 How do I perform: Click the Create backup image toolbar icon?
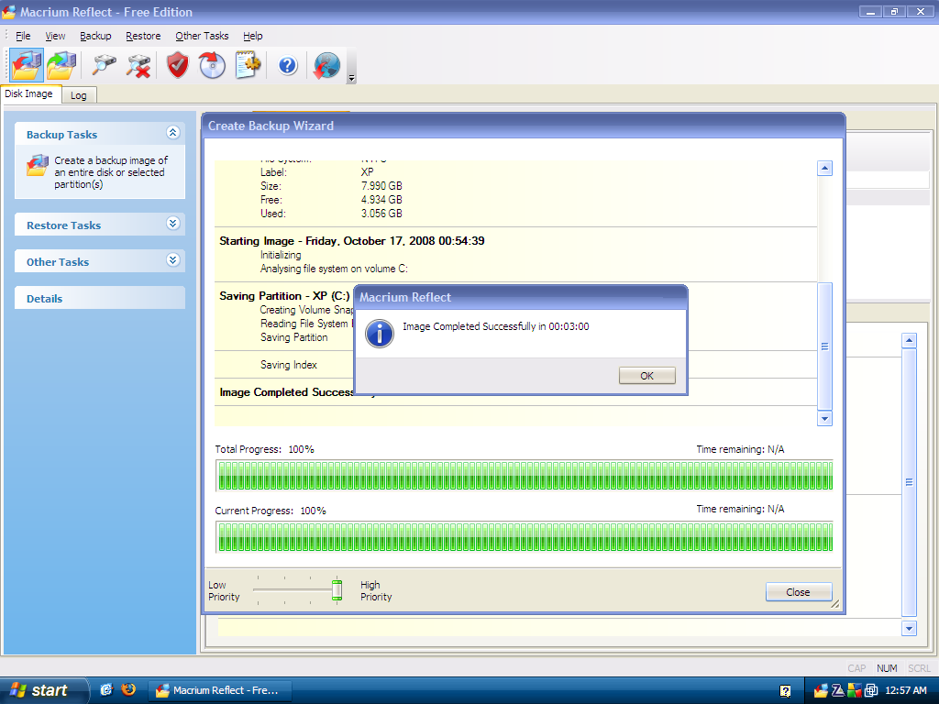tap(27, 65)
